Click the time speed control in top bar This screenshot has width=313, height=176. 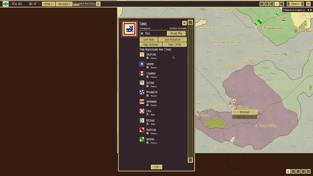295,4
